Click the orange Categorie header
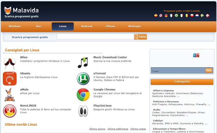 click(182, 81)
